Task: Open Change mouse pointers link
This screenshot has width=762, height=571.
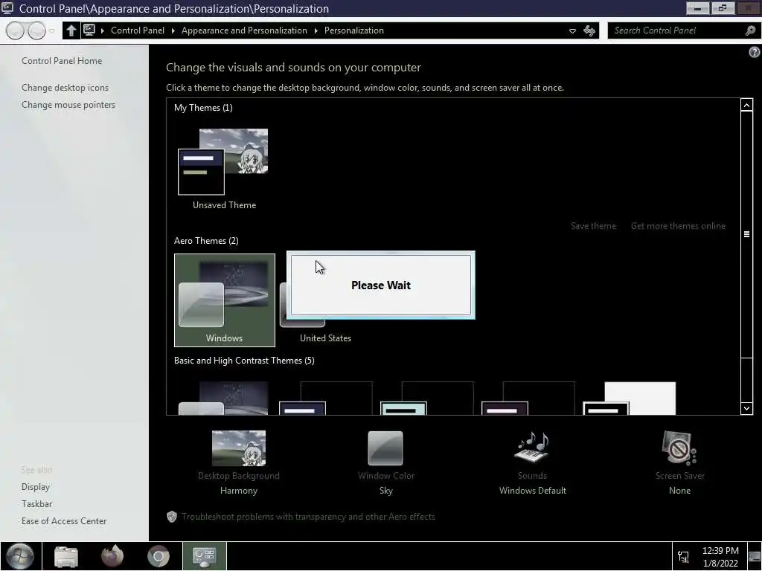Action: [x=68, y=104]
